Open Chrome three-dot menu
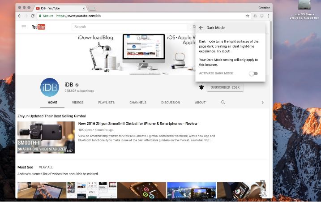 tap(268, 16)
